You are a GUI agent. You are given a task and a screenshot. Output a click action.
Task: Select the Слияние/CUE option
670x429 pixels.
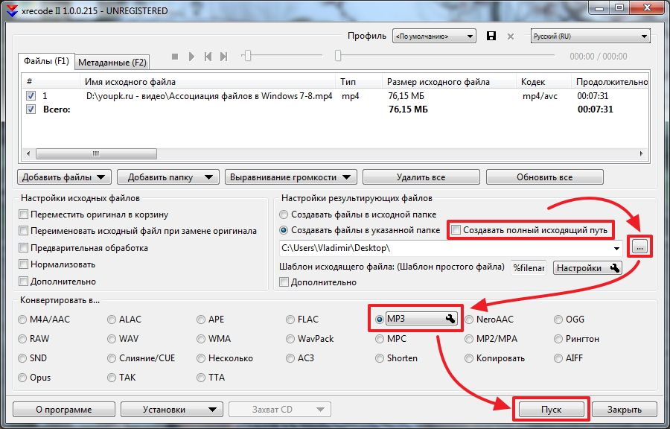click(x=112, y=358)
